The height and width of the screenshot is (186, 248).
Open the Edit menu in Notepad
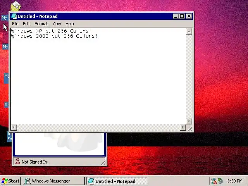(26, 24)
